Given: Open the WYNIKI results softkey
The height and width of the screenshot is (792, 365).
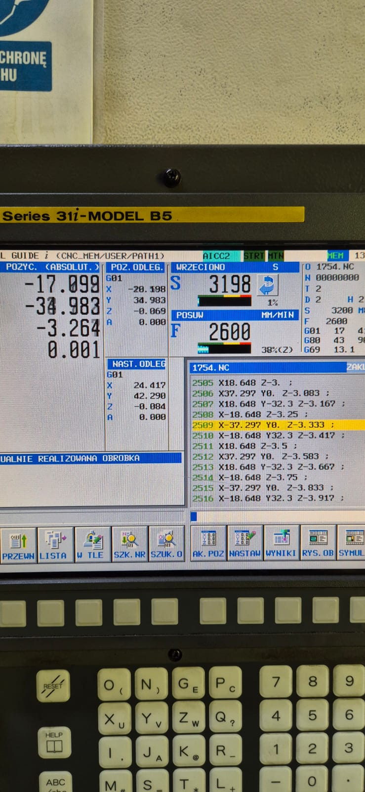Looking at the screenshot, I should [x=282, y=543].
